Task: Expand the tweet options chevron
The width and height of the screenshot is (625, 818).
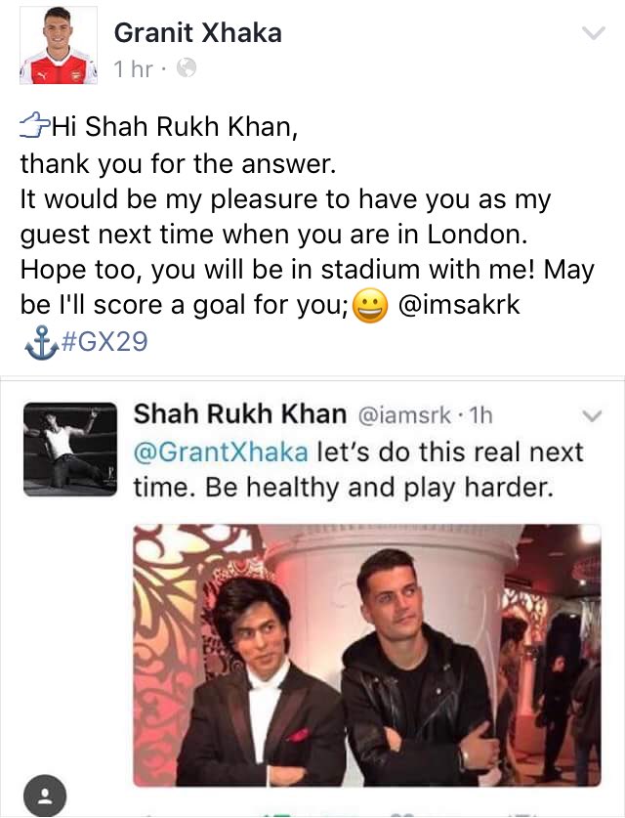Action: [x=592, y=415]
